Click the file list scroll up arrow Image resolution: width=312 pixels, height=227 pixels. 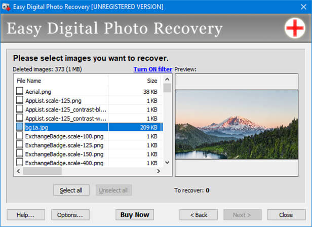tap(167, 79)
